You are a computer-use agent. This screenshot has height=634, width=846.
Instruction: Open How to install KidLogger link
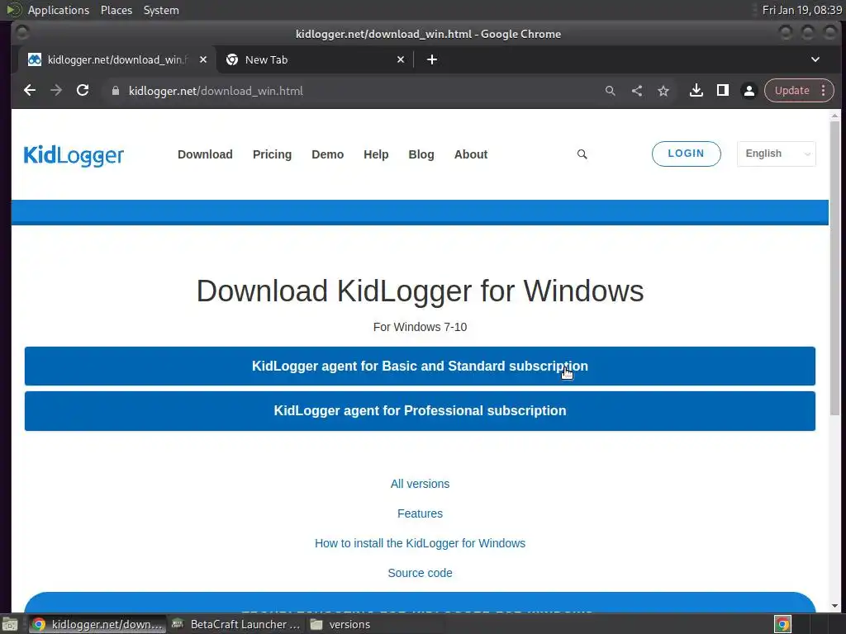click(x=420, y=543)
